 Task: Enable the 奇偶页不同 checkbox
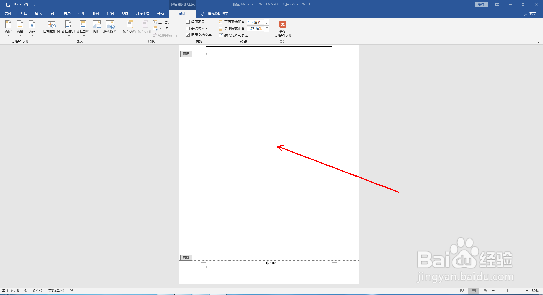coord(188,28)
